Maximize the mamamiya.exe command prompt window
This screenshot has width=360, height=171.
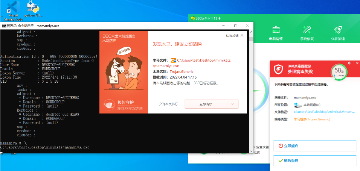click(235, 26)
